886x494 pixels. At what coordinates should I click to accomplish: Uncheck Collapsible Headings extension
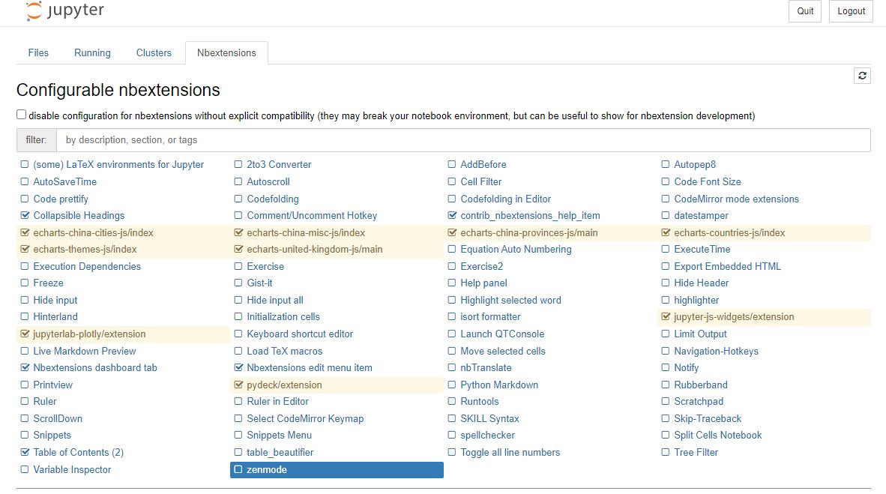pos(25,215)
